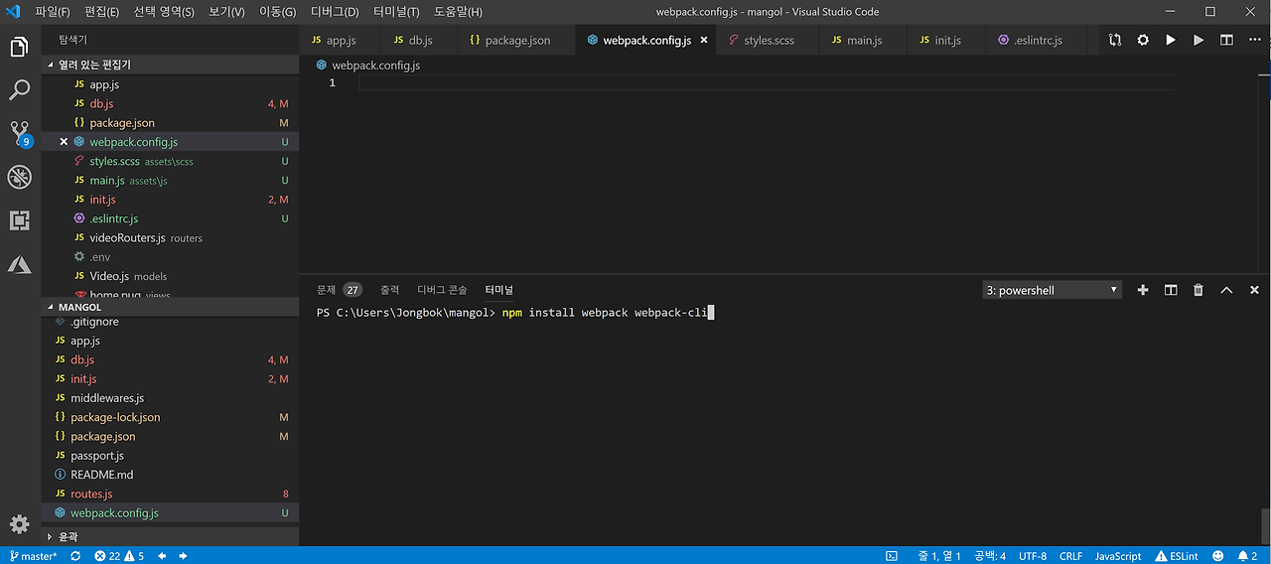Open the 보기(V) menu
This screenshot has width=1271, height=564.
pos(226,12)
